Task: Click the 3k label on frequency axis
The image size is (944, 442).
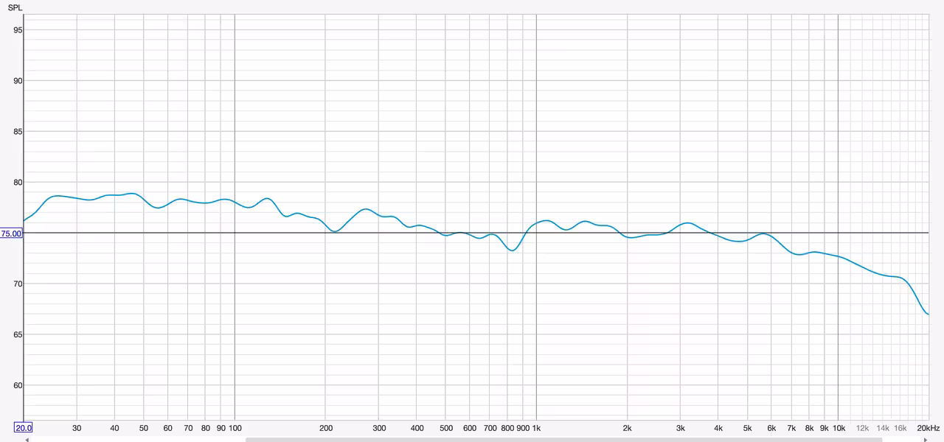Action: [x=680, y=428]
